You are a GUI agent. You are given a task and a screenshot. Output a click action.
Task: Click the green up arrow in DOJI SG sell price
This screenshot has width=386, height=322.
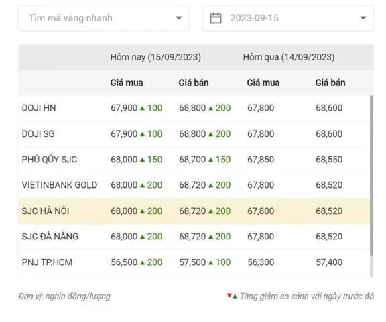[210, 134]
